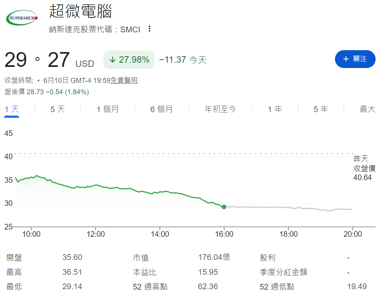Click the 股利 label
The height and width of the screenshot is (293, 379).
coord(267,258)
